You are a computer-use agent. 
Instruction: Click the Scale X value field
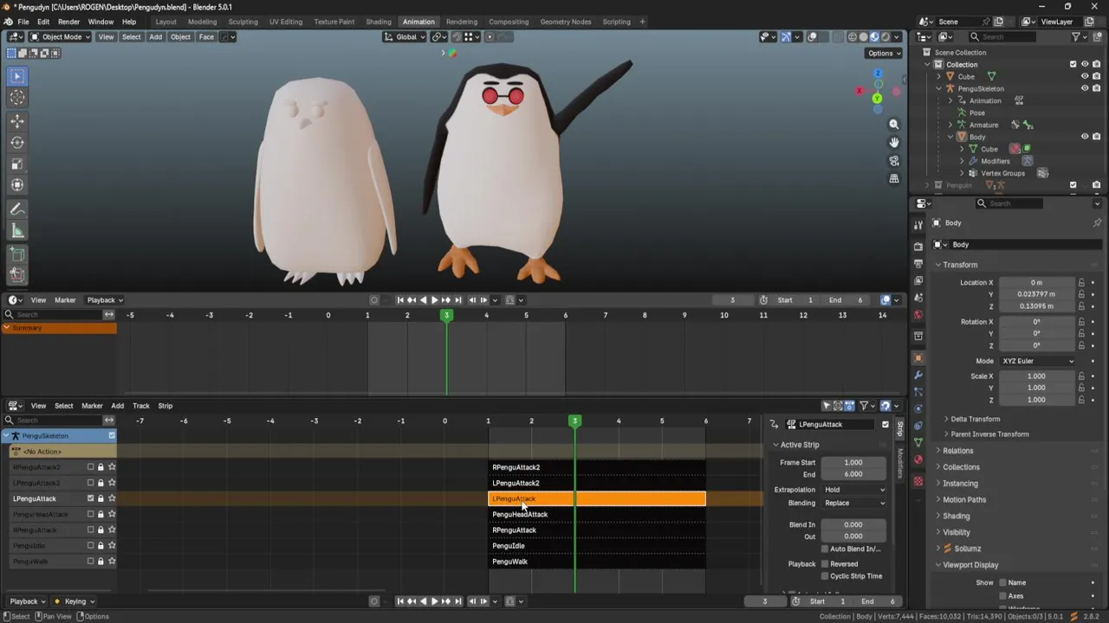point(1037,376)
